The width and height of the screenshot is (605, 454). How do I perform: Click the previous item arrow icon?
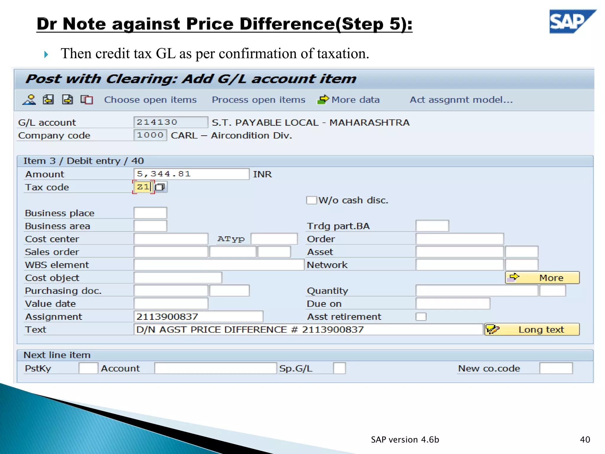coord(48,100)
